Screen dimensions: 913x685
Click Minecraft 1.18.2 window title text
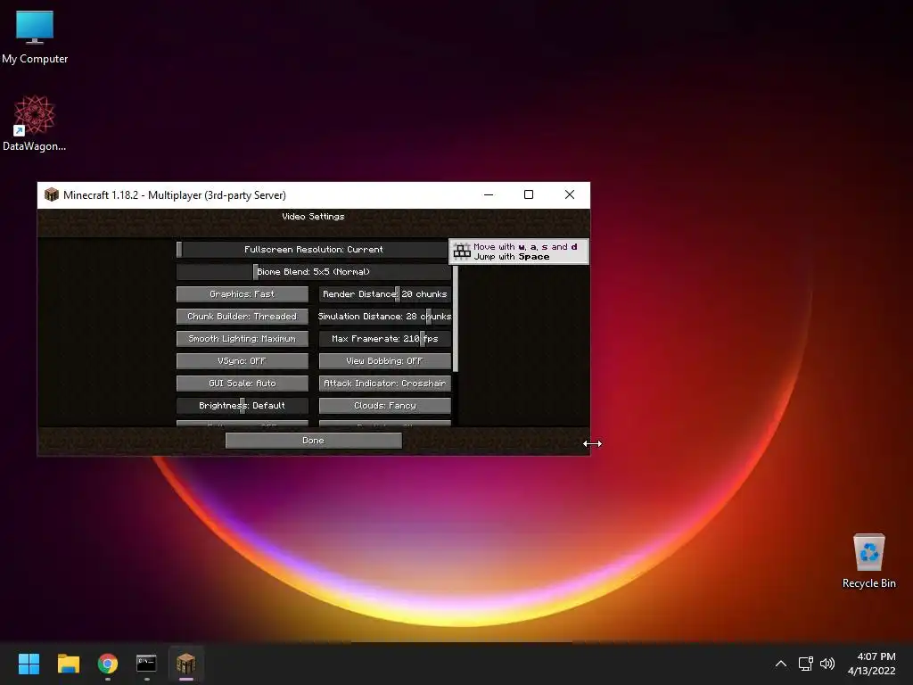[x=175, y=195]
